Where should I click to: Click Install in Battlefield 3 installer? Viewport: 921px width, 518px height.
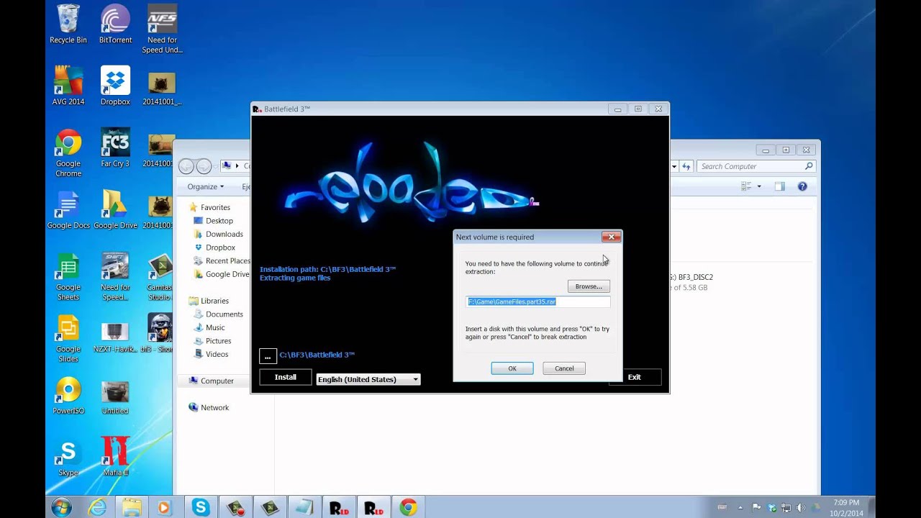click(285, 377)
